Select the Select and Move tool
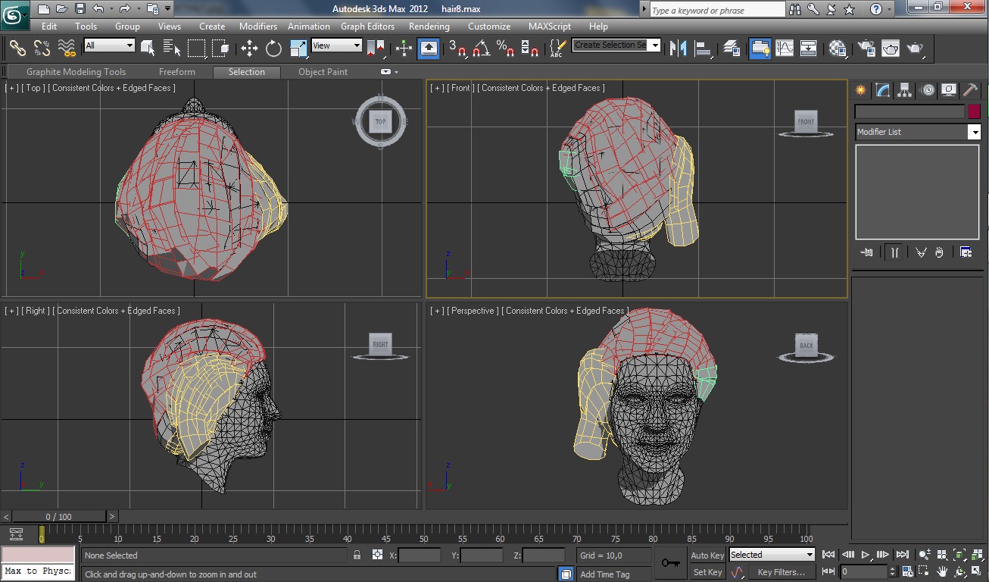 [x=249, y=48]
